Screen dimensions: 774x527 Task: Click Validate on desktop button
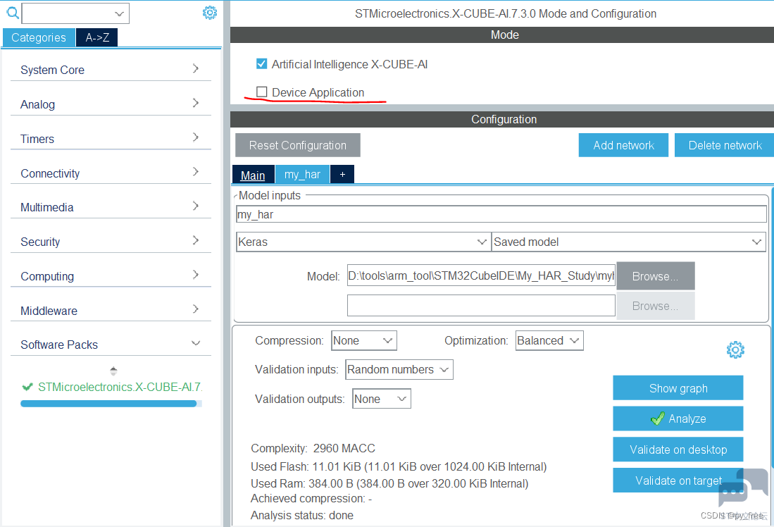point(678,449)
